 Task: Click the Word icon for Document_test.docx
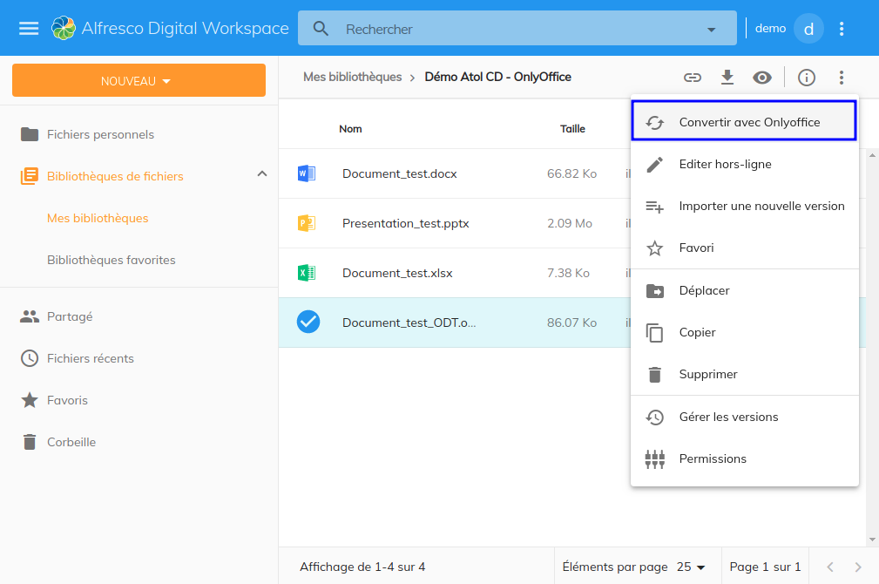pos(307,173)
